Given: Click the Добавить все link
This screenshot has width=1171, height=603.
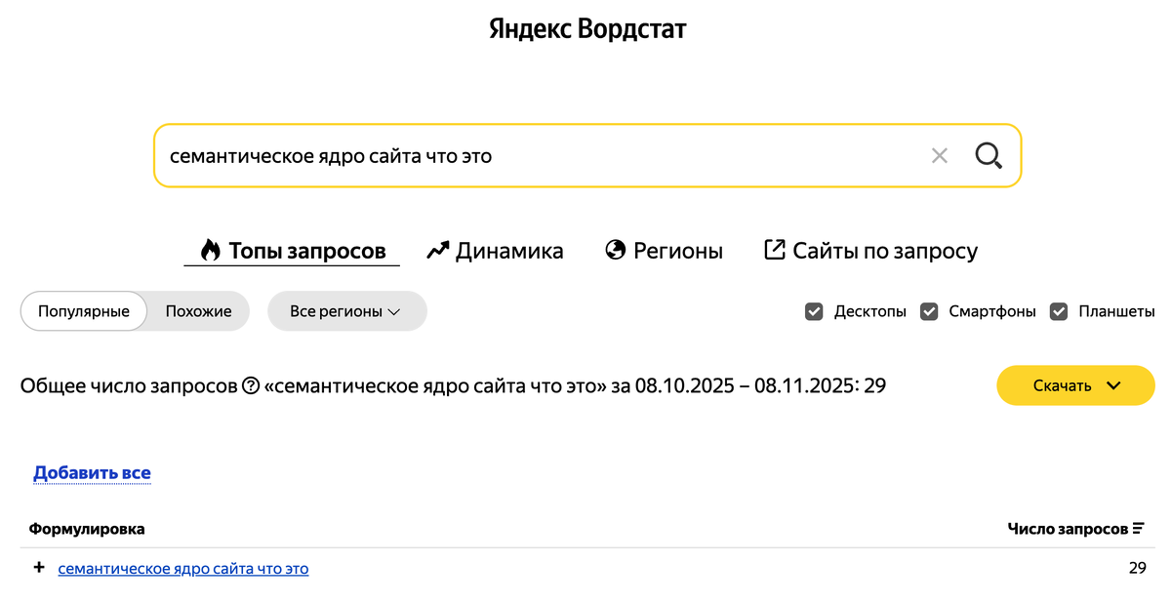Looking at the screenshot, I should 92,473.
